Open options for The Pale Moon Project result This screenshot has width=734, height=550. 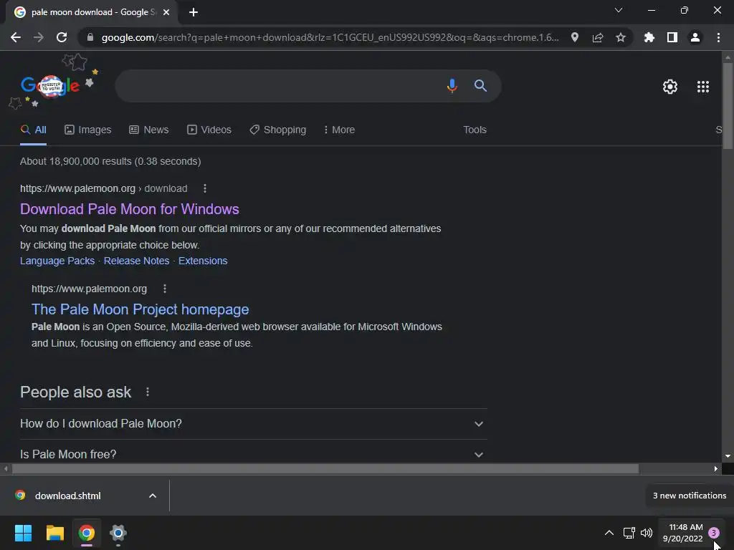pos(164,289)
